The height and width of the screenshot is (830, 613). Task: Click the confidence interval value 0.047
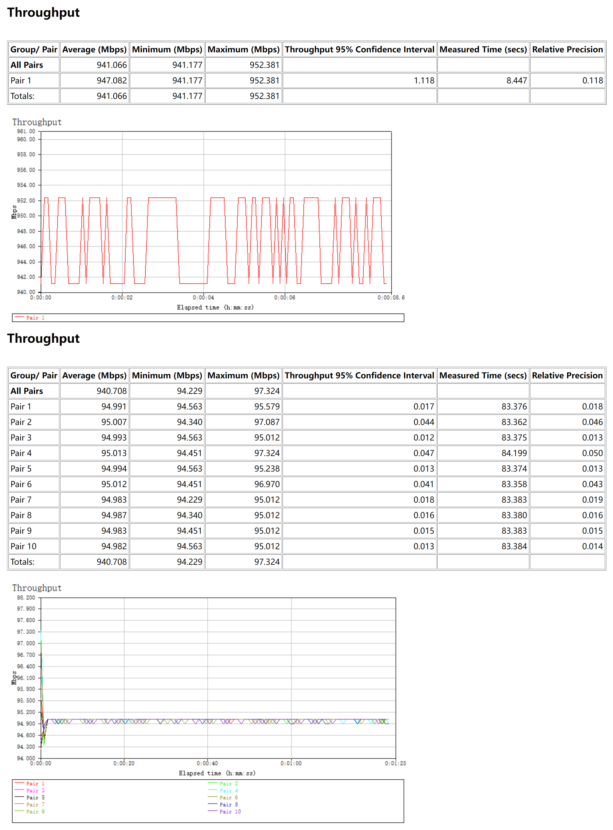click(x=424, y=453)
